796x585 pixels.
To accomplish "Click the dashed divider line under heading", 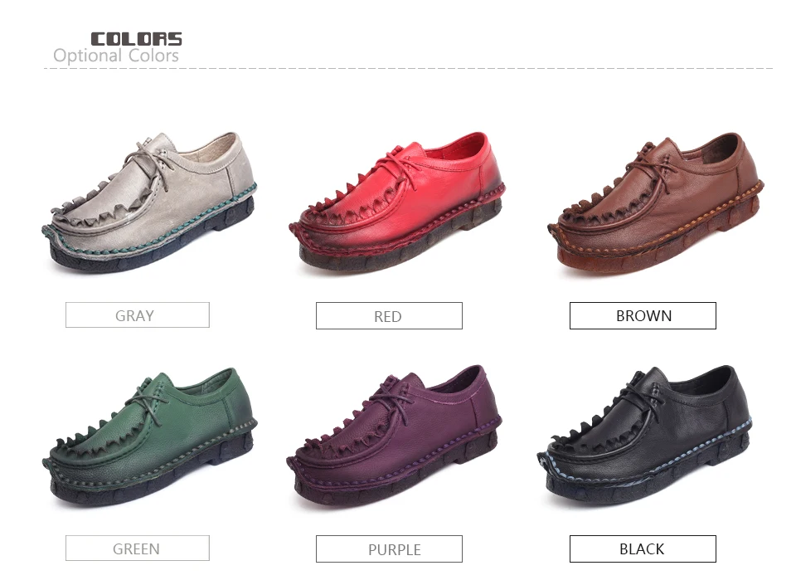I will [408, 68].
